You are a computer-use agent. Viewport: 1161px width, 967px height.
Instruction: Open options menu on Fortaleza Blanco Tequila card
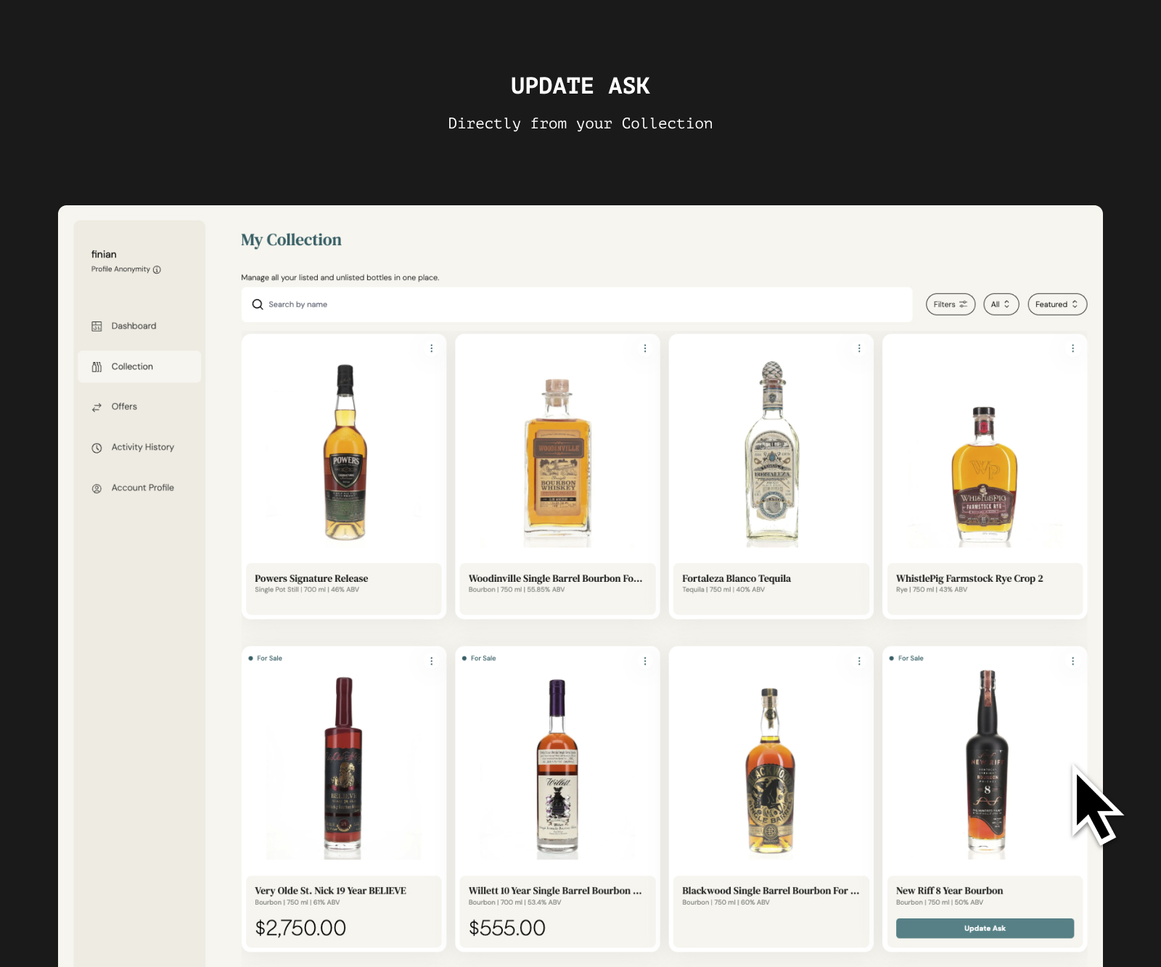tap(859, 349)
